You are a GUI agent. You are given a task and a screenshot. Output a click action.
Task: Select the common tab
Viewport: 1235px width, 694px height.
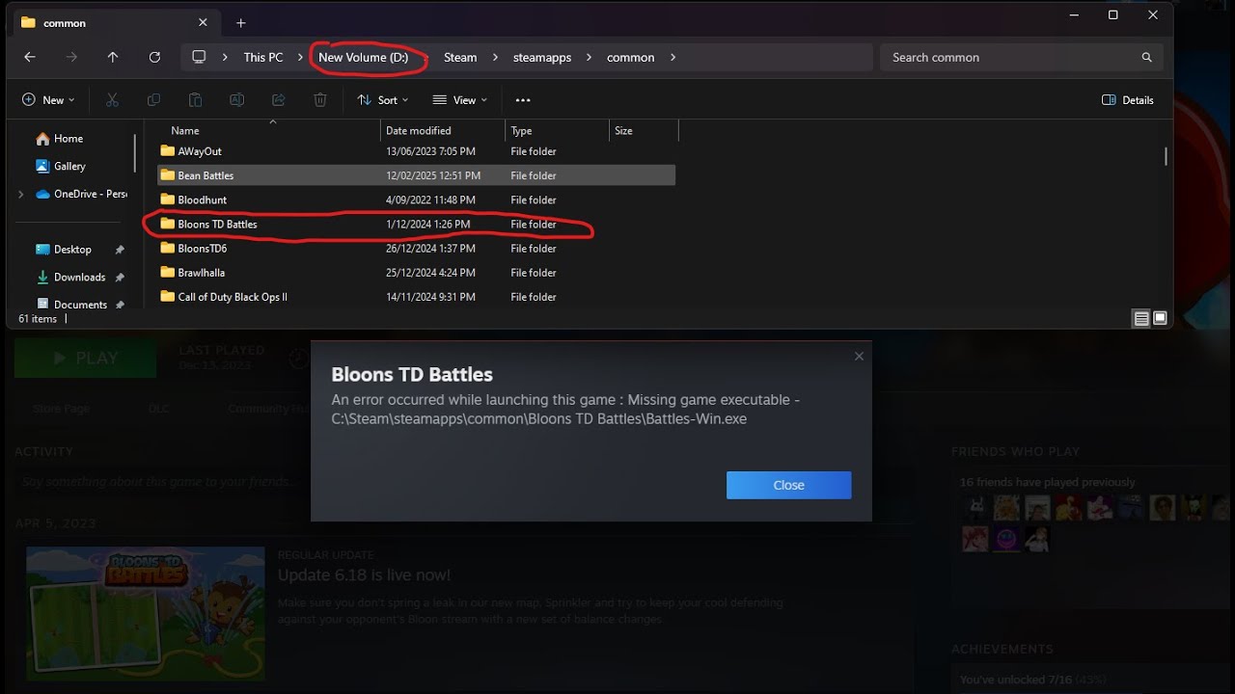pos(114,23)
